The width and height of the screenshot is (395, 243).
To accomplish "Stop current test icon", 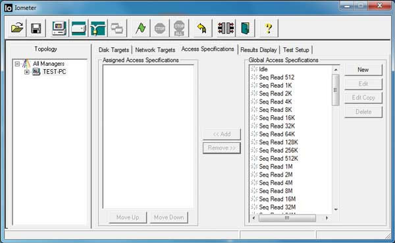I will [x=160, y=28].
